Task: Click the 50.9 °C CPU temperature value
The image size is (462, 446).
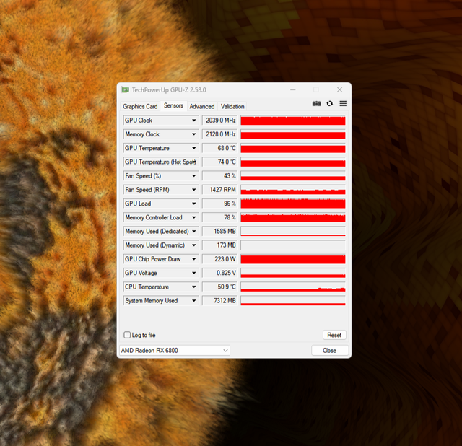Action: pos(219,287)
